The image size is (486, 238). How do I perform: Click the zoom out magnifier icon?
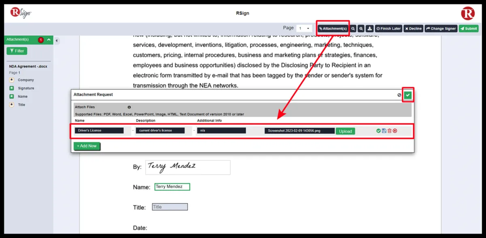pyautogui.click(x=353, y=29)
